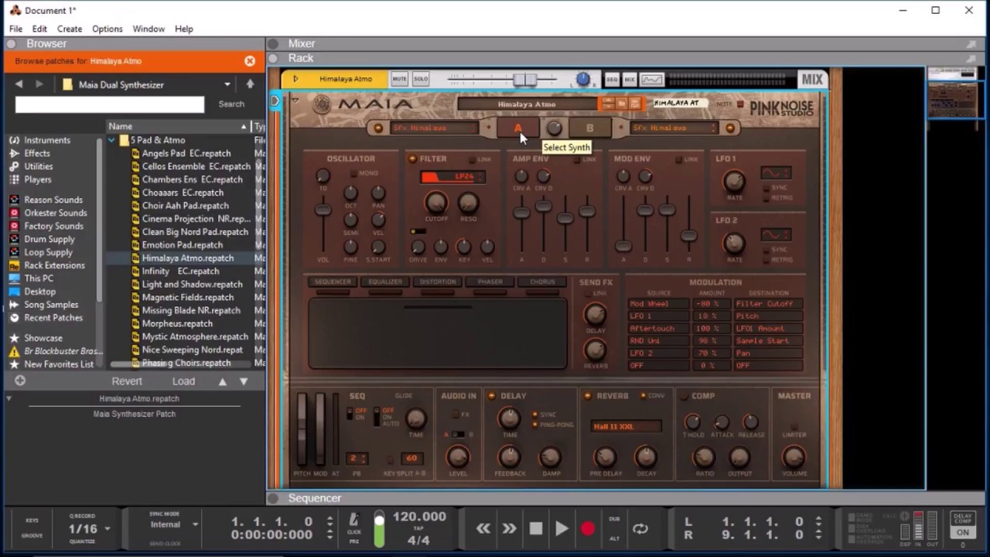Open the LFO 1 waveform selector
Image resolution: width=990 pixels, height=557 pixels.
point(776,173)
